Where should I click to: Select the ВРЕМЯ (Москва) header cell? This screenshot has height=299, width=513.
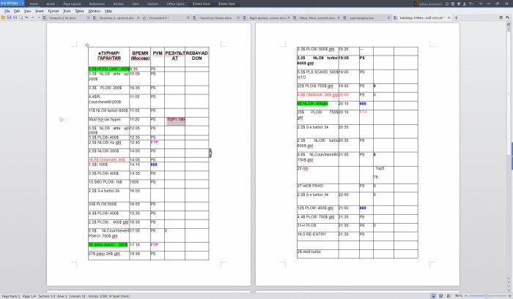click(140, 57)
